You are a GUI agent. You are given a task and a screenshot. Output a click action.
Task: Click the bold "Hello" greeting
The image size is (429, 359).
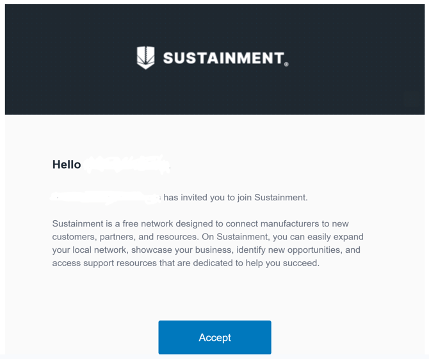[67, 164]
